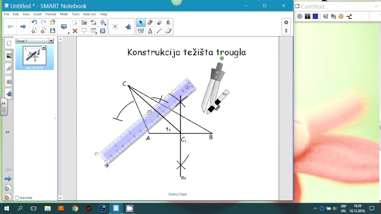Click the Extend Page link
381x214 pixels.
tap(177, 194)
